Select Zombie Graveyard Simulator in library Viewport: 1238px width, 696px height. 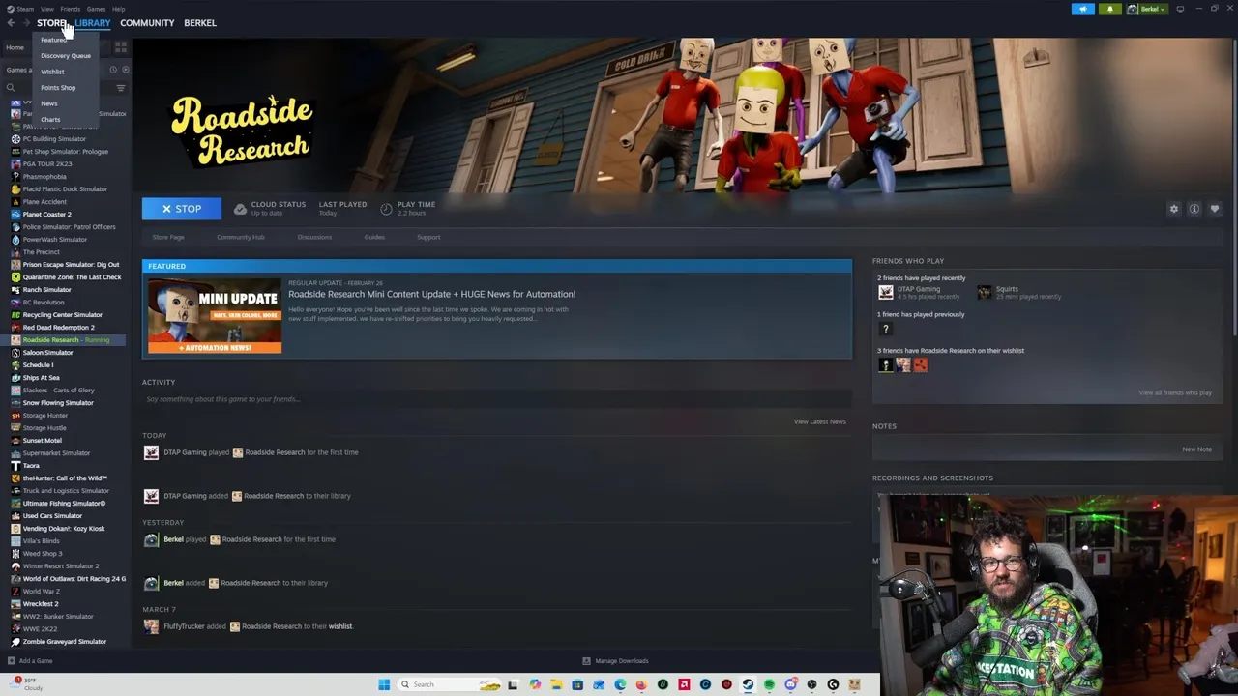pos(64,642)
